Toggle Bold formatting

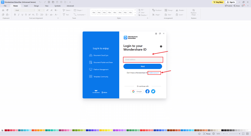[15, 15]
